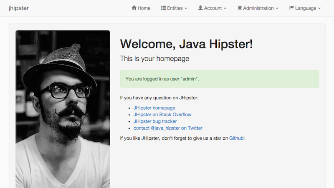Image resolution: width=334 pixels, height=188 pixels.
Task: Click the tower icon beside Administration
Action: pyautogui.click(x=240, y=8)
